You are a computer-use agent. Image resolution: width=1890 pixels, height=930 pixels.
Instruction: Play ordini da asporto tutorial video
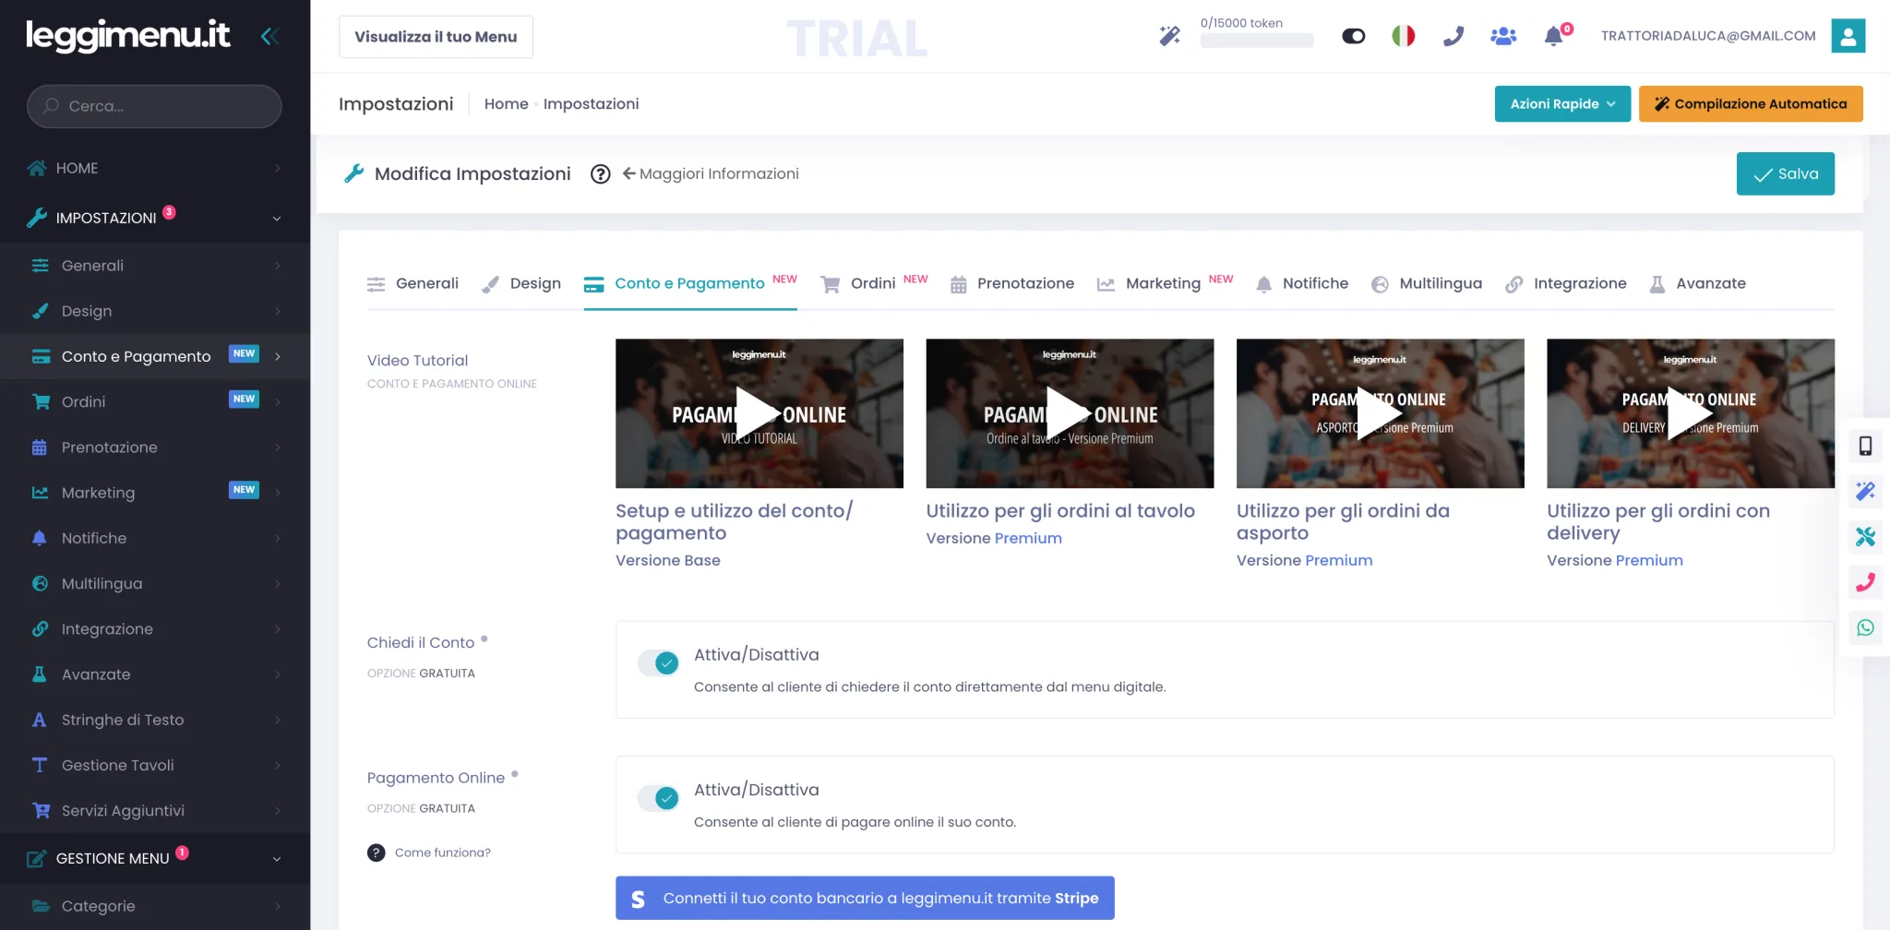pos(1381,413)
